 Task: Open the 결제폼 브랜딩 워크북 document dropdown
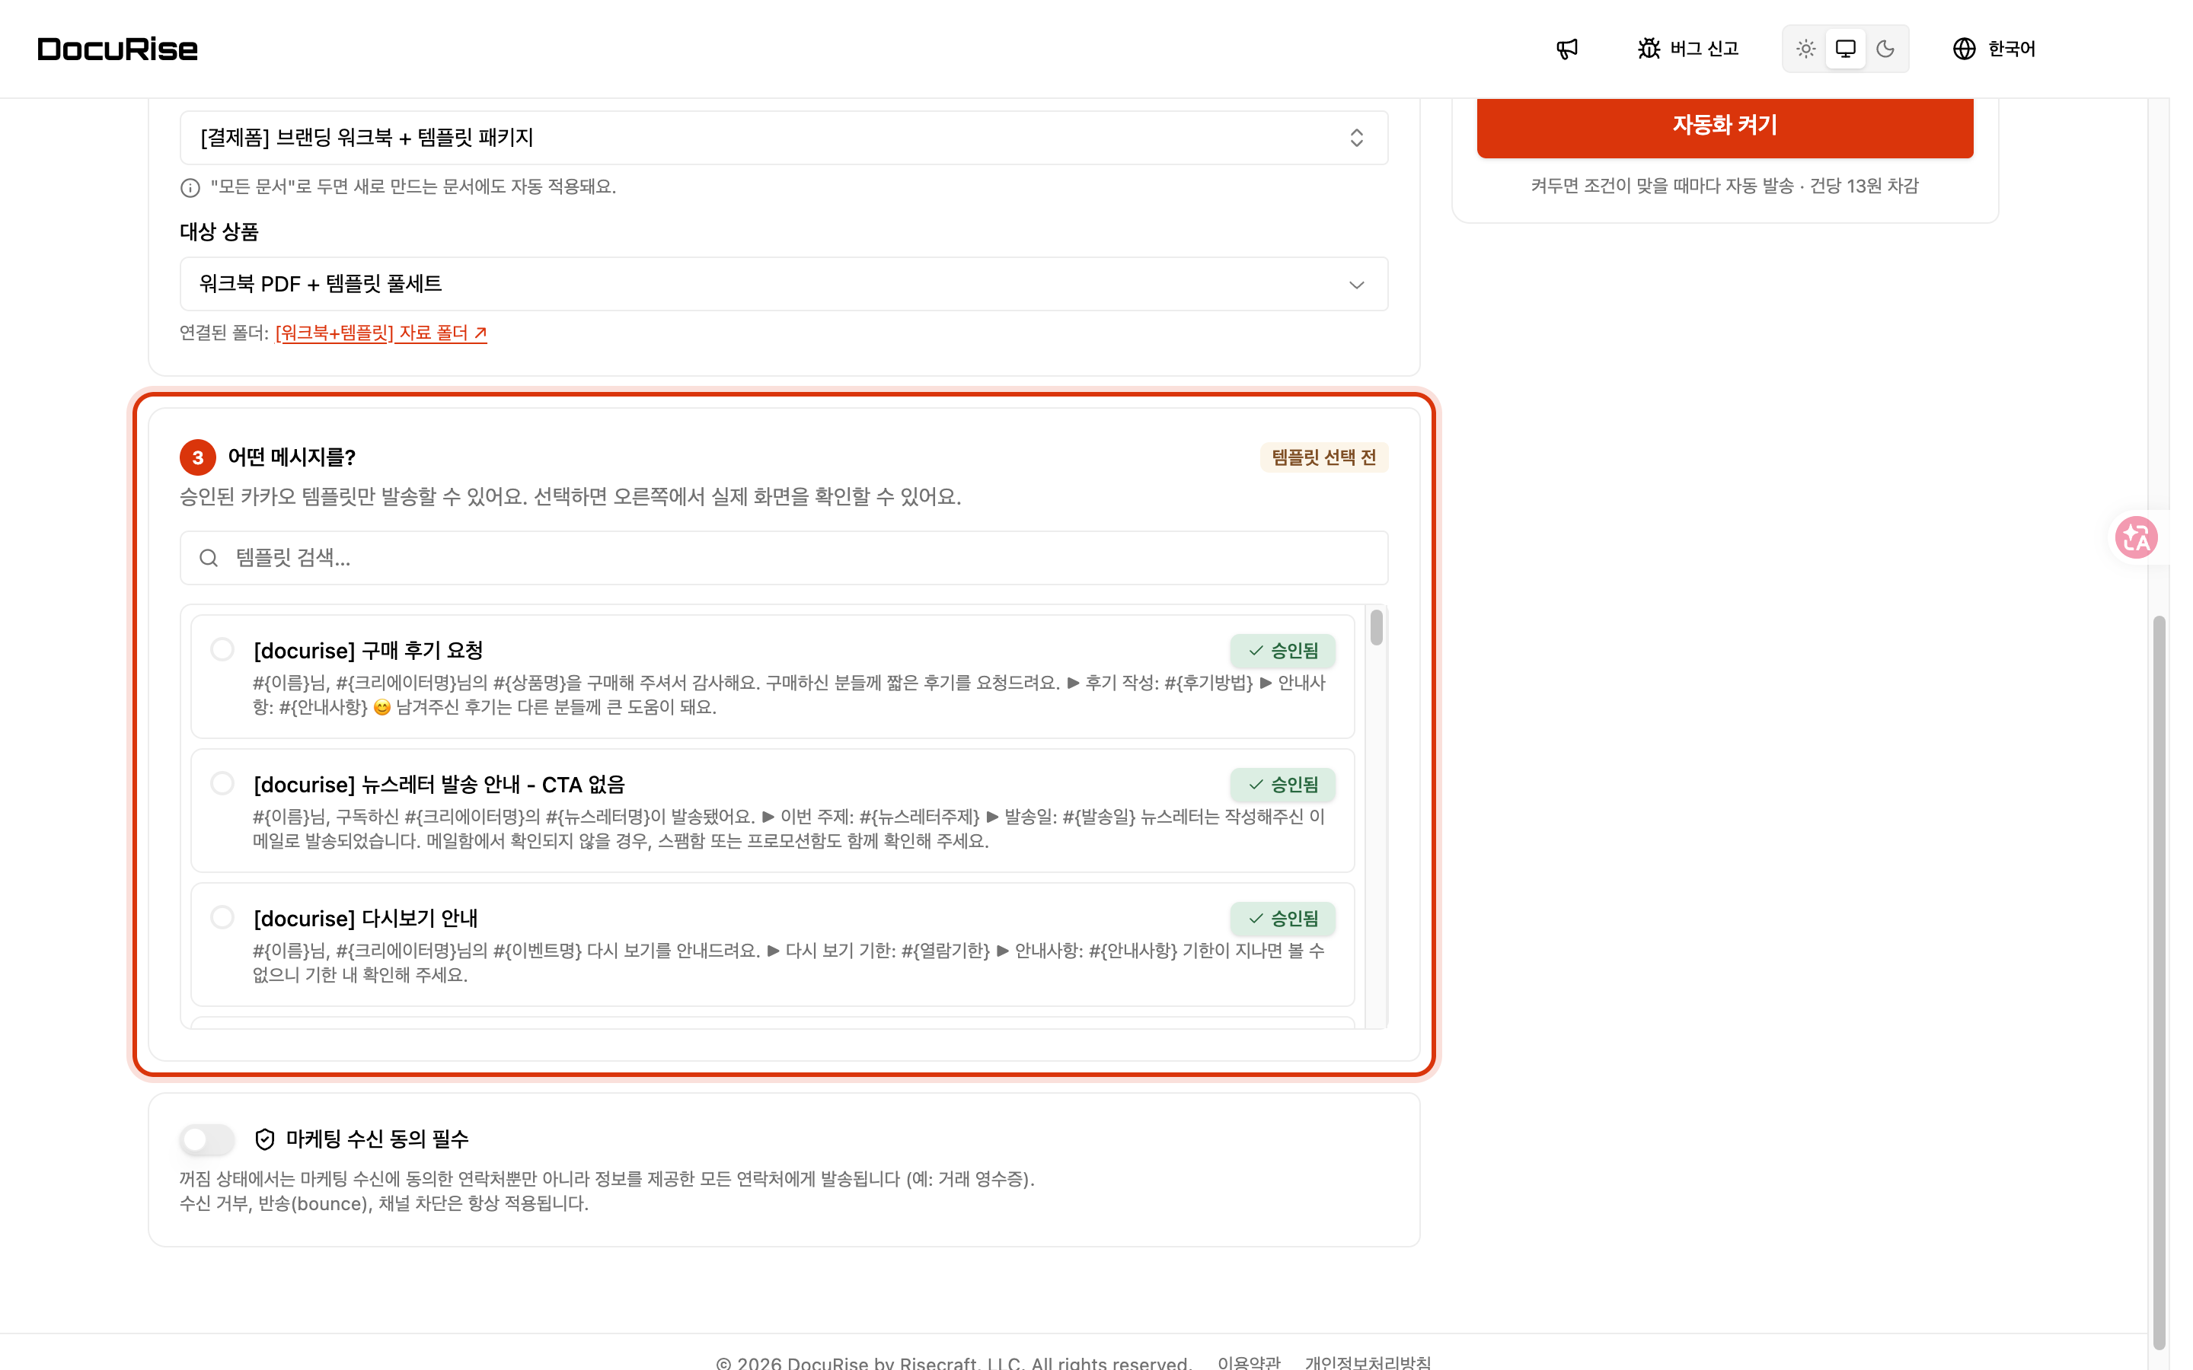784,138
